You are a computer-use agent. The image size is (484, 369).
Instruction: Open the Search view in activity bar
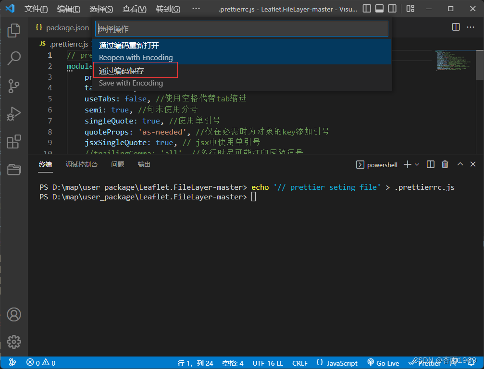click(14, 58)
